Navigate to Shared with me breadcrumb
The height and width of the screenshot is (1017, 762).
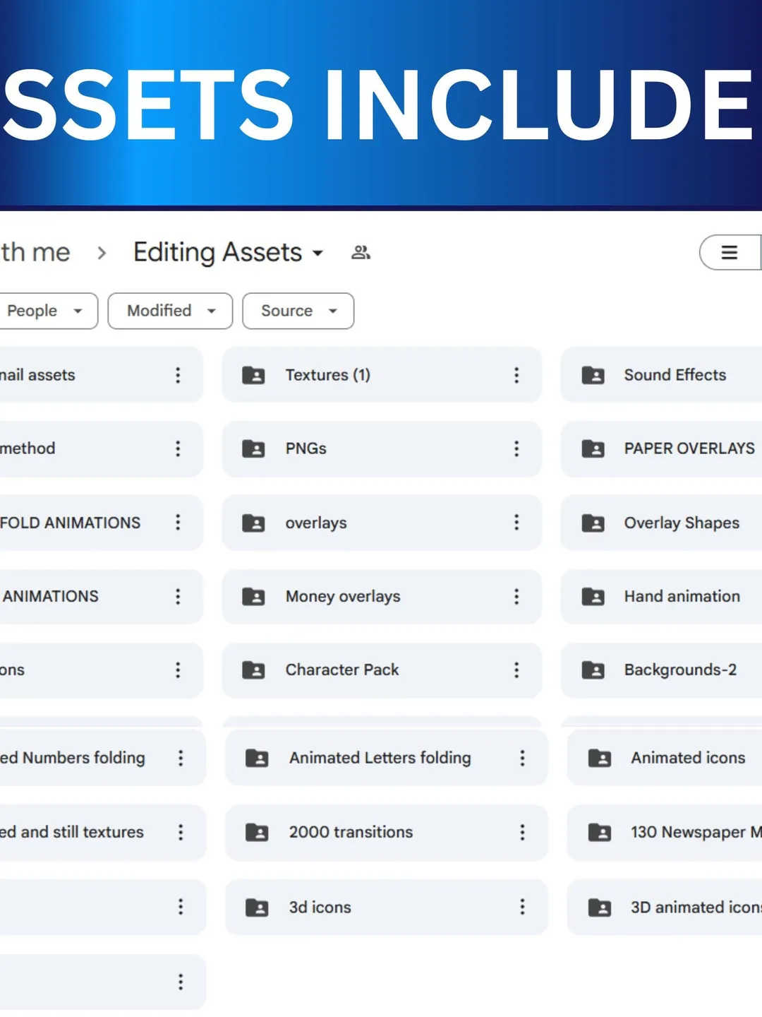35,252
